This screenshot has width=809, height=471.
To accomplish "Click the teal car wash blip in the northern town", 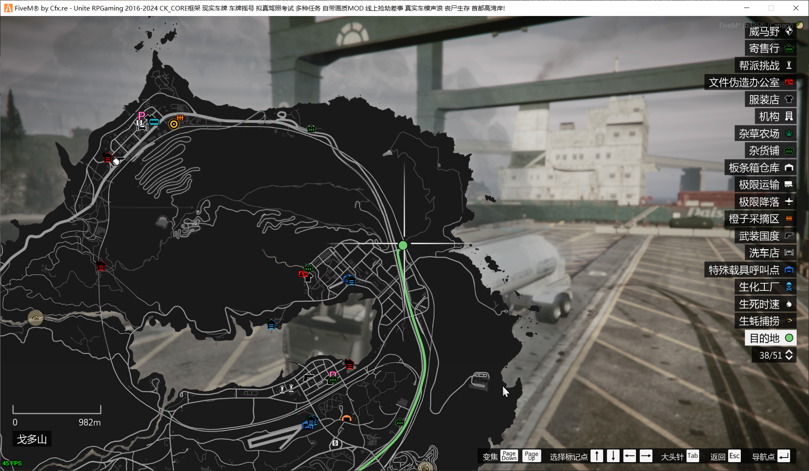I will pos(154,122).
